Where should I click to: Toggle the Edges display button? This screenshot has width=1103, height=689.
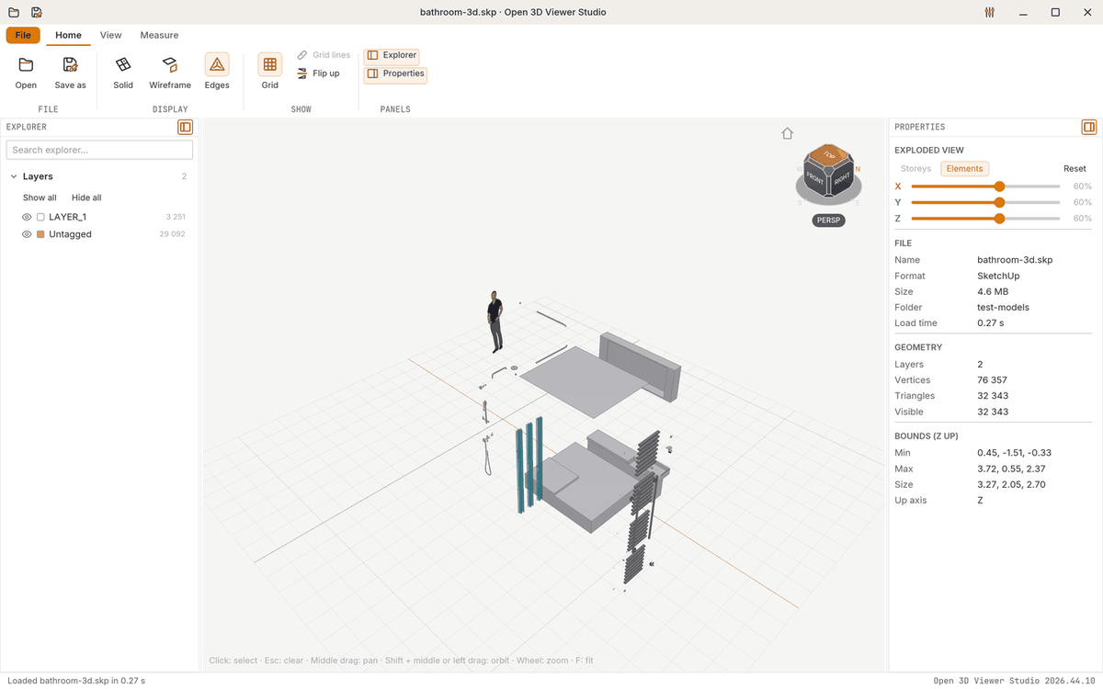217,73
